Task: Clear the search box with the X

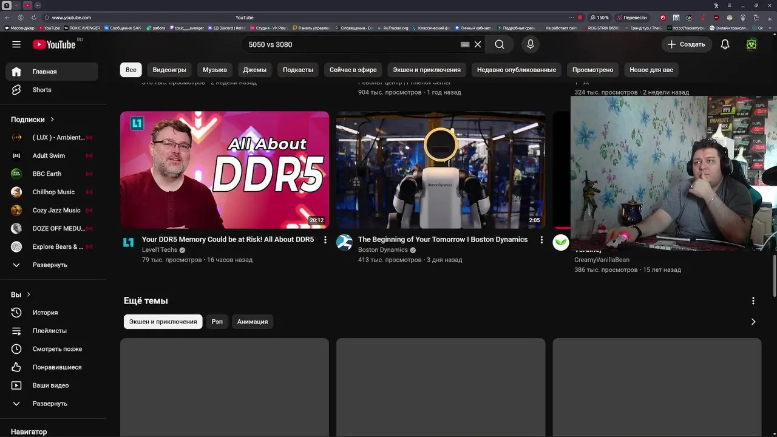Action: pos(478,44)
